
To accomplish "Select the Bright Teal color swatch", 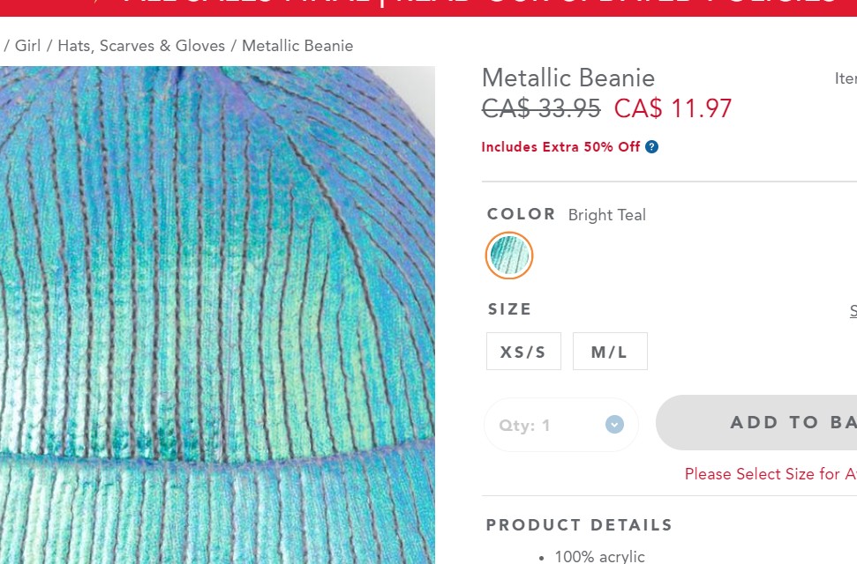I will pyautogui.click(x=509, y=256).
